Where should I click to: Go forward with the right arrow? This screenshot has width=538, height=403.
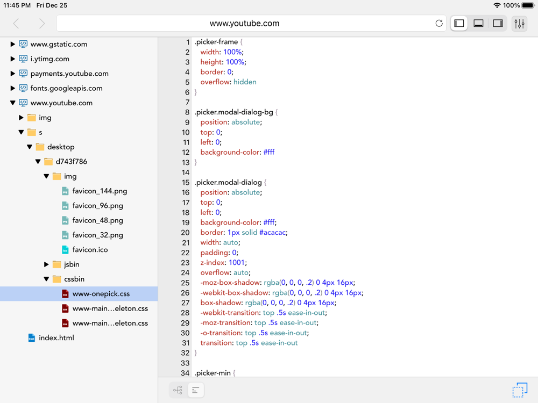(41, 23)
